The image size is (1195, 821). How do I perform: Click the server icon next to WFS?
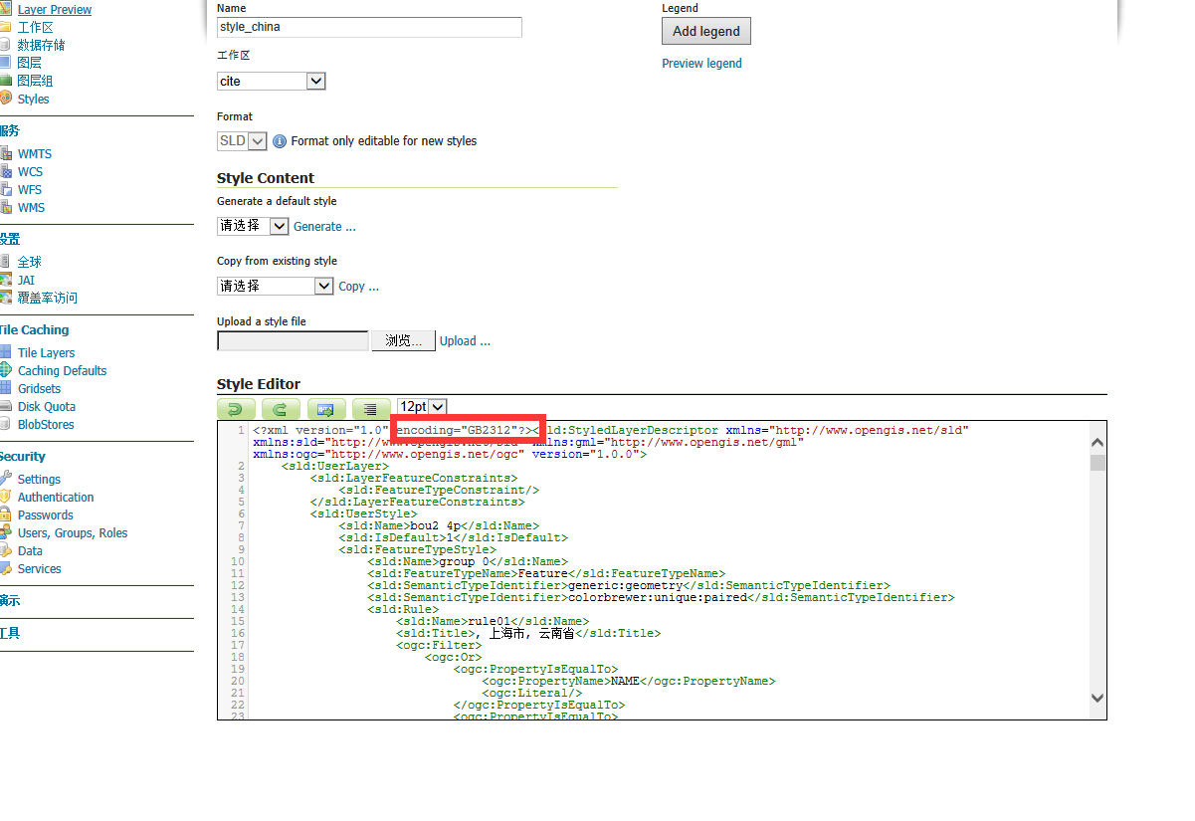coord(5,189)
